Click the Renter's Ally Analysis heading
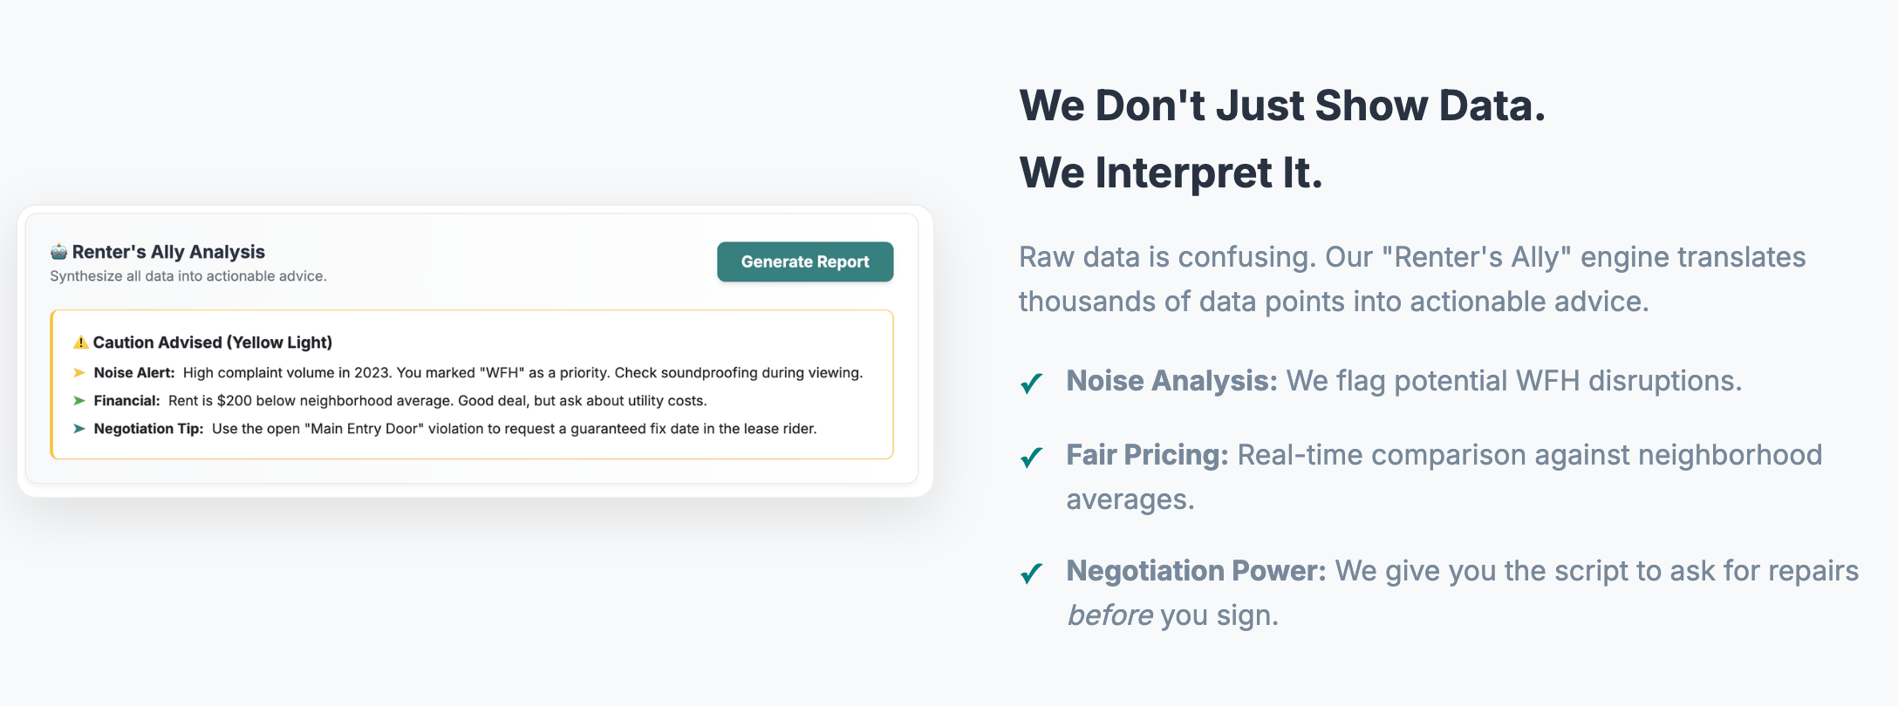The height and width of the screenshot is (706, 1898). (168, 252)
